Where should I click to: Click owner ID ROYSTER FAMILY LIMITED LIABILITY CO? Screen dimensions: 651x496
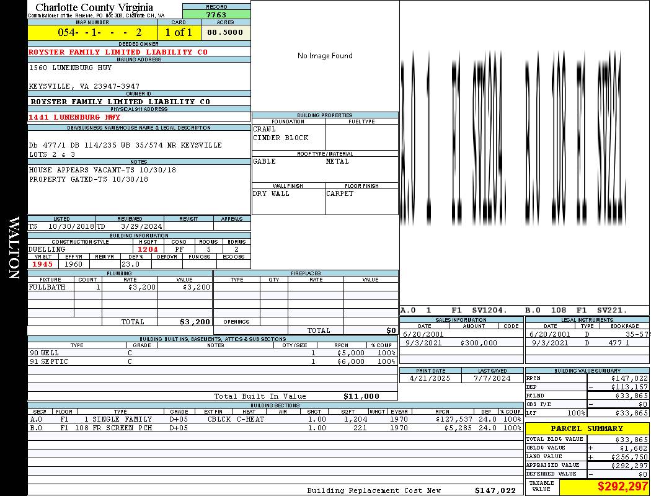(x=120, y=102)
